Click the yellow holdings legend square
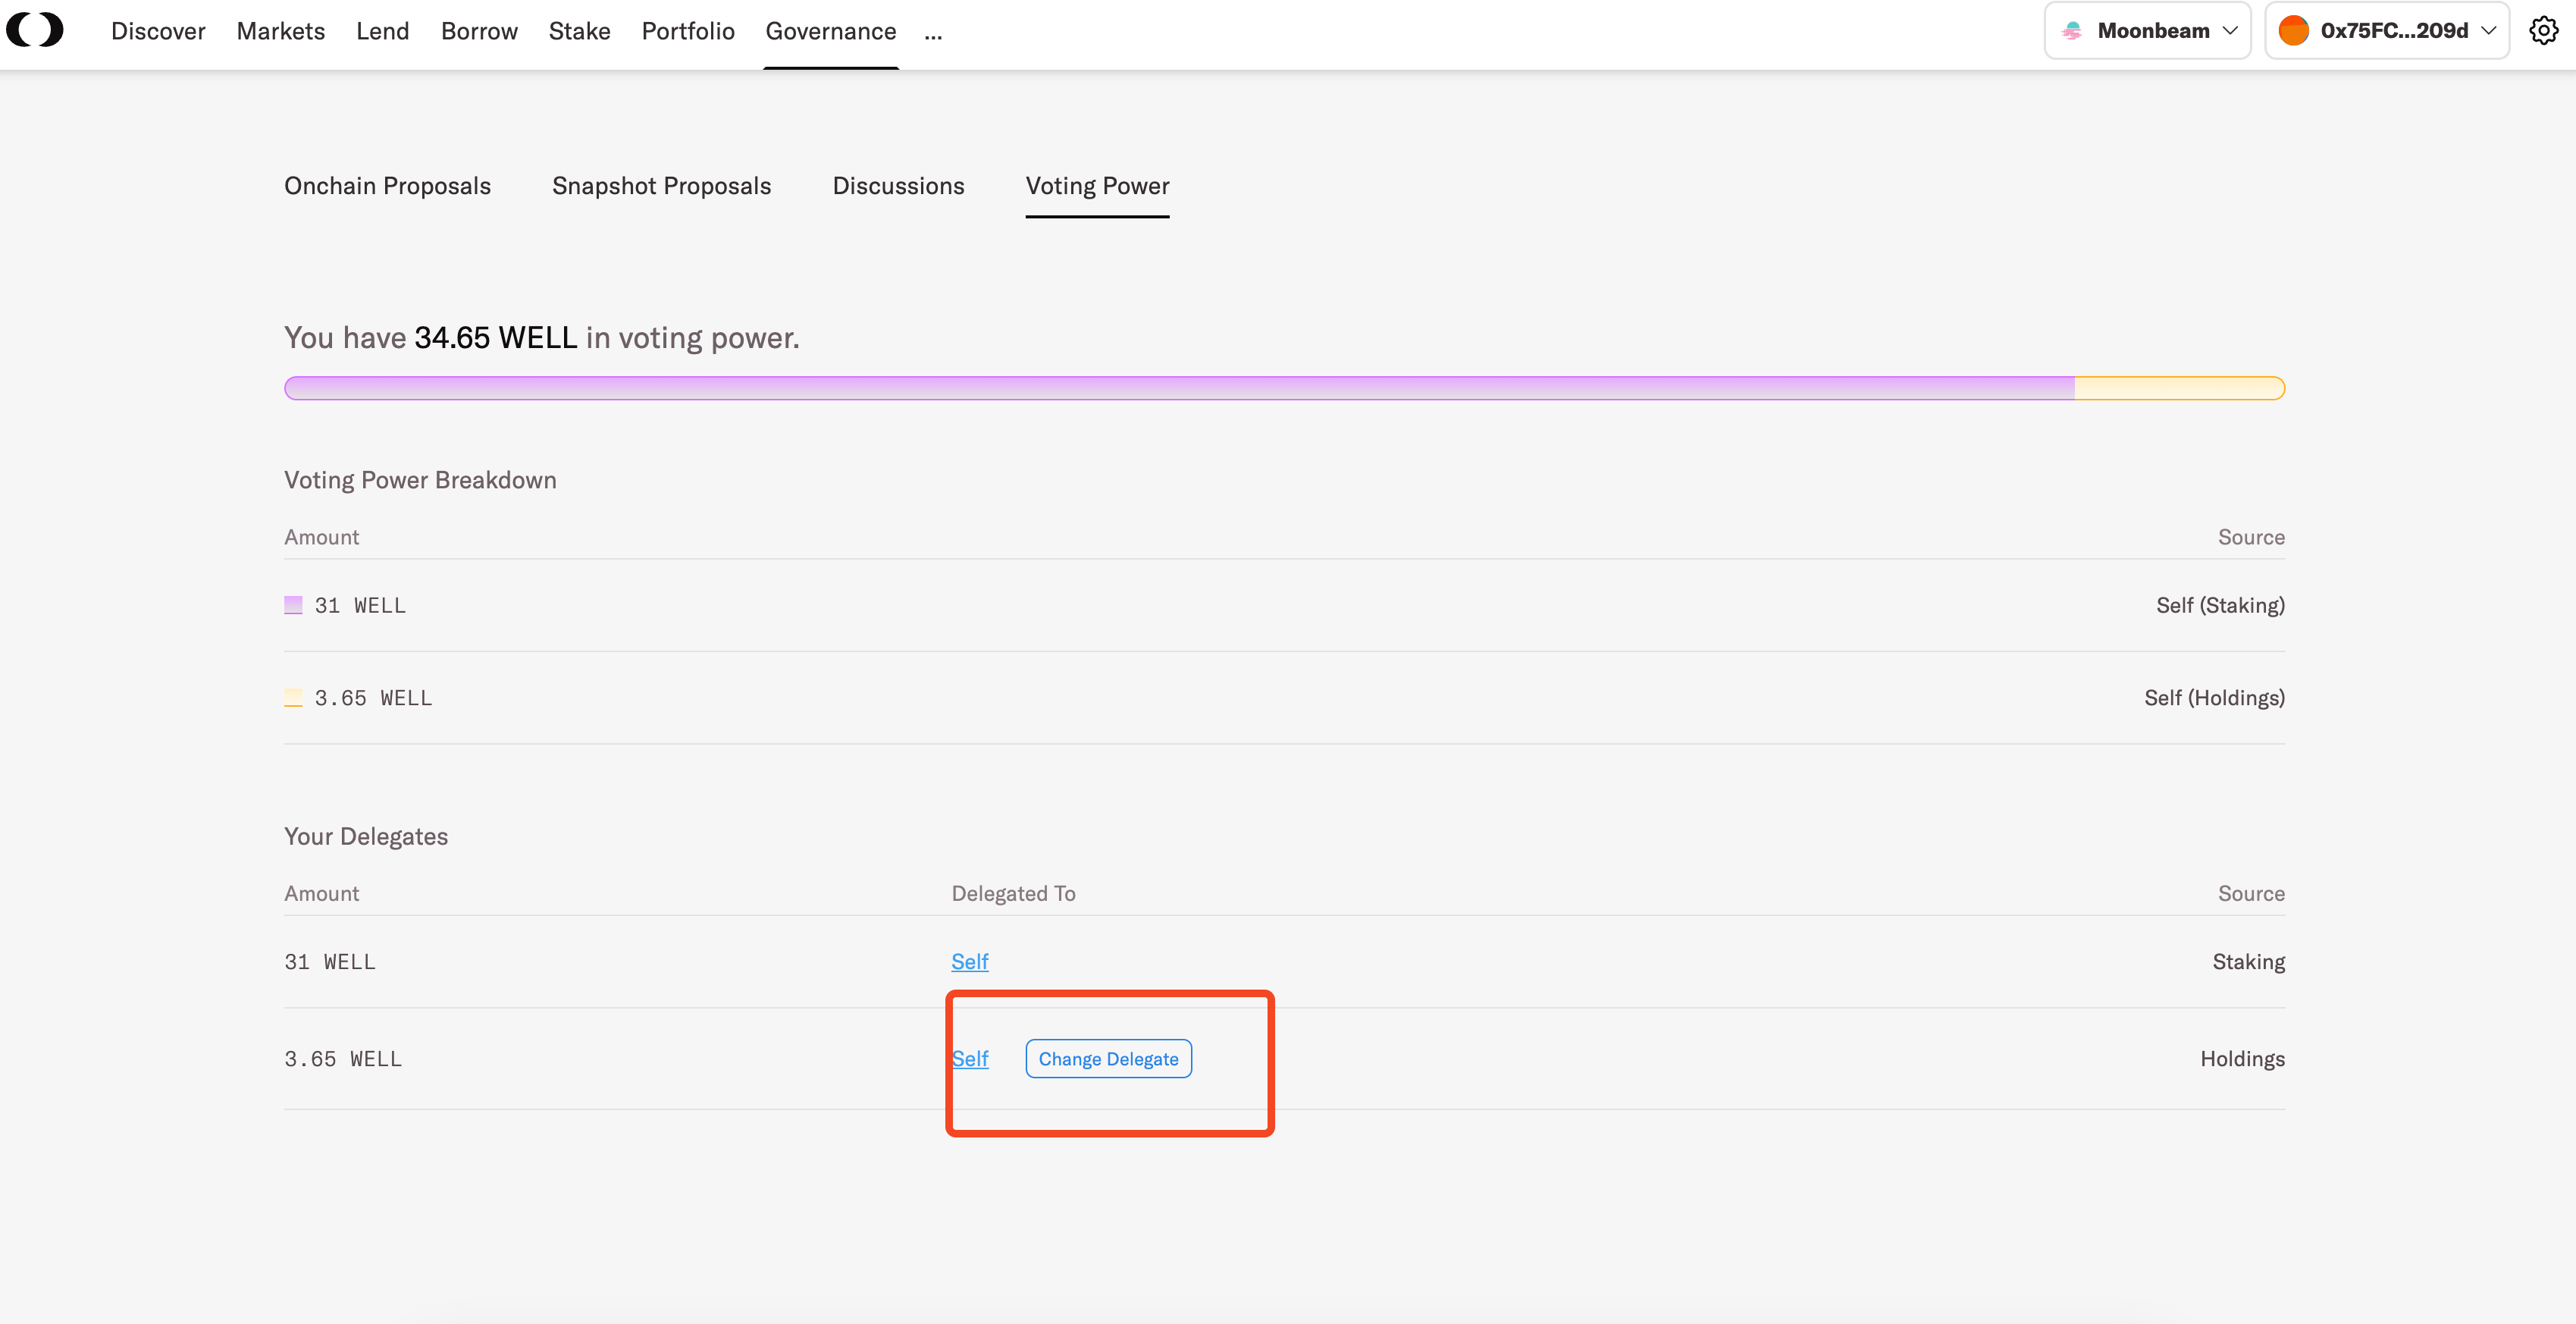The image size is (2576, 1324). [293, 697]
